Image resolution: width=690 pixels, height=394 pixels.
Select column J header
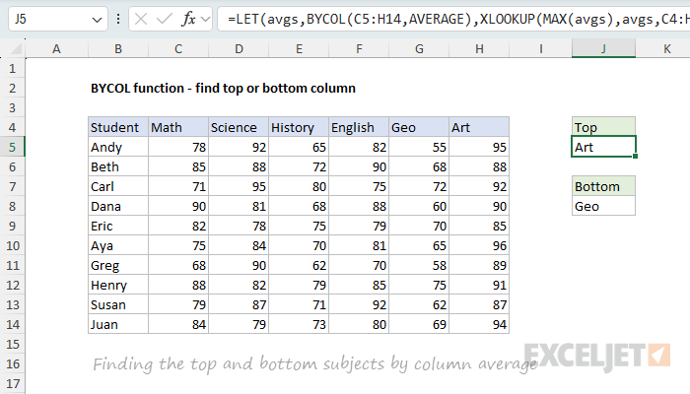pos(603,49)
